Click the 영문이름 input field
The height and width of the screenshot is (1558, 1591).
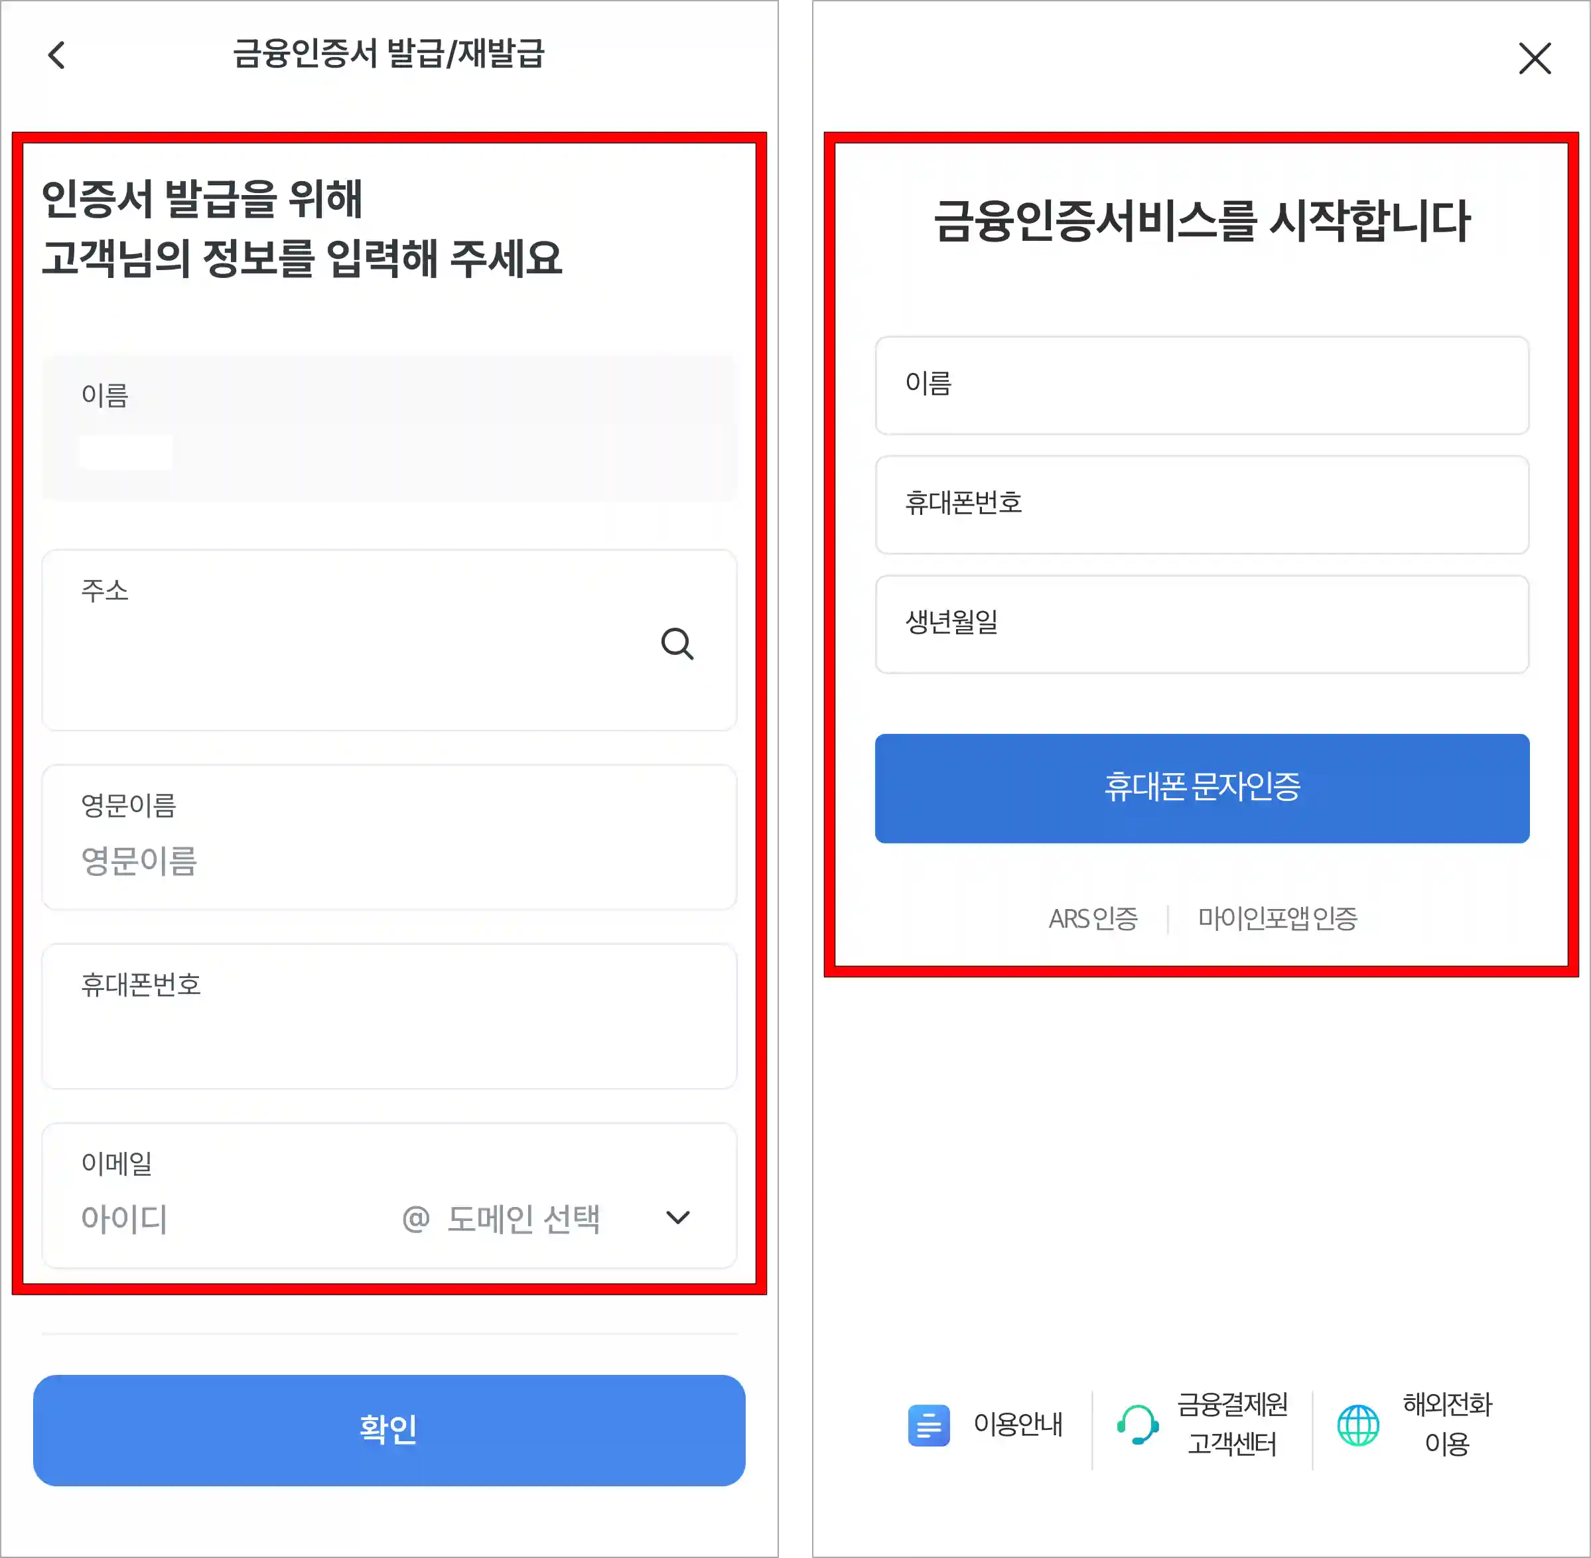tap(390, 861)
